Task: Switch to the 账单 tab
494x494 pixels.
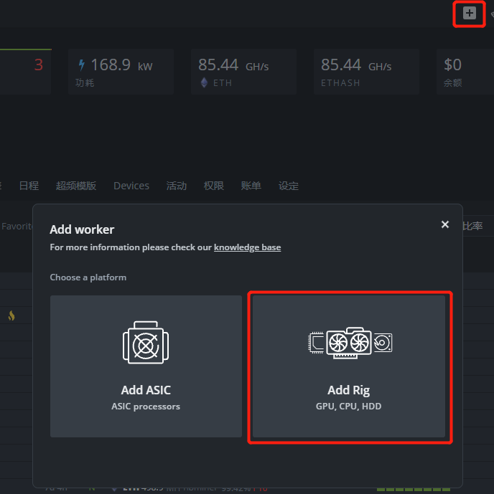Action: [x=251, y=186]
